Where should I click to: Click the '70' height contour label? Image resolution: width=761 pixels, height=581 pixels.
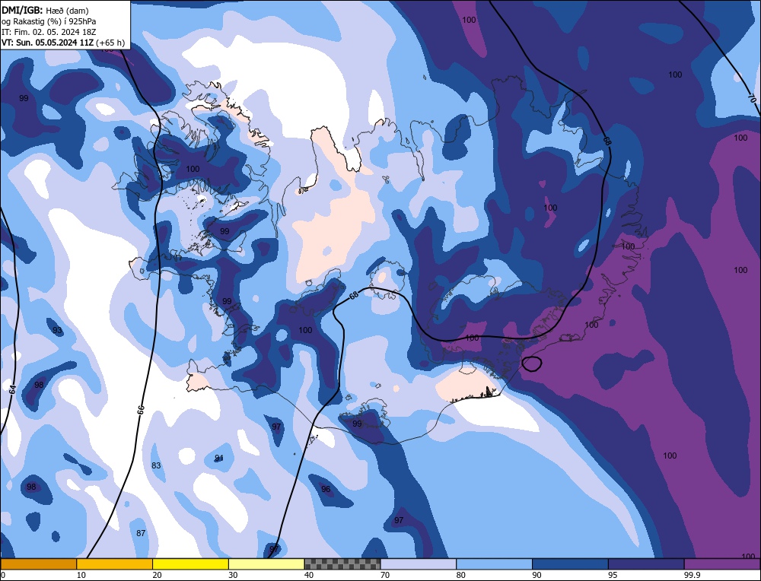click(751, 98)
